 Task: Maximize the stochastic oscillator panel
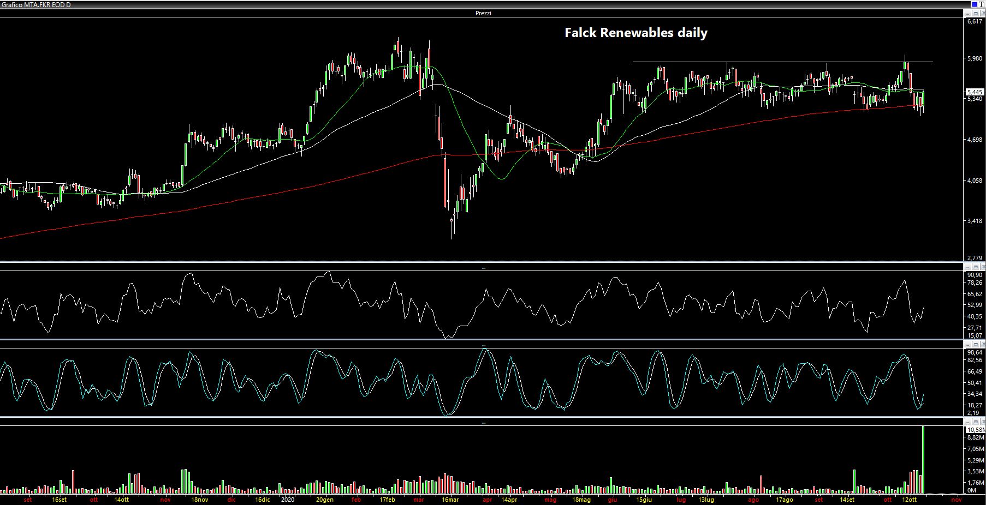tap(975, 345)
